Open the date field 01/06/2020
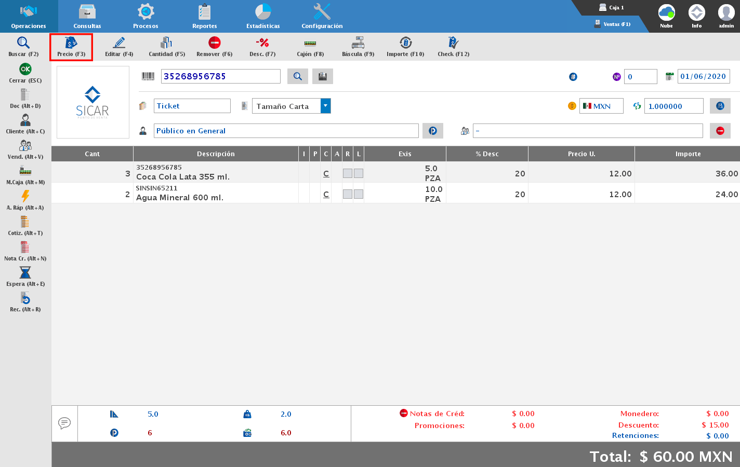Image resolution: width=740 pixels, height=467 pixels. [703, 76]
